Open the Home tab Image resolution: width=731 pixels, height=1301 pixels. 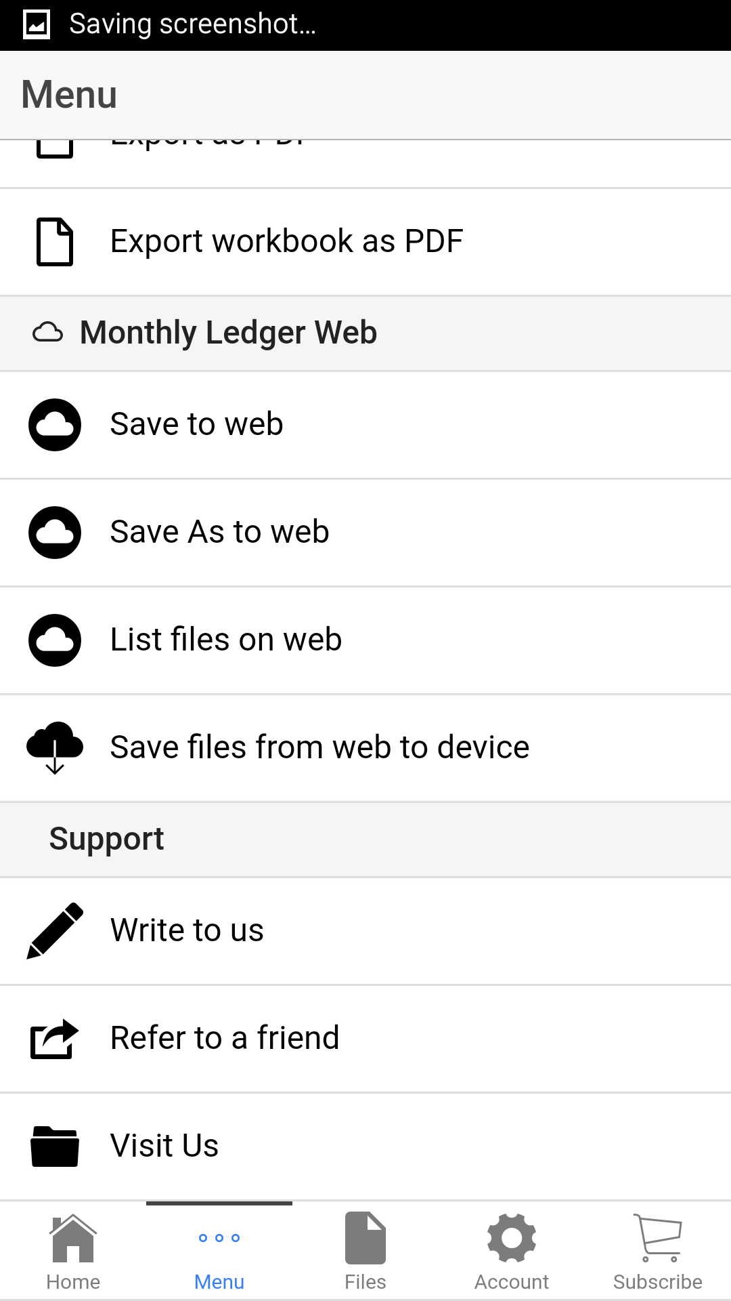point(73,1252)
